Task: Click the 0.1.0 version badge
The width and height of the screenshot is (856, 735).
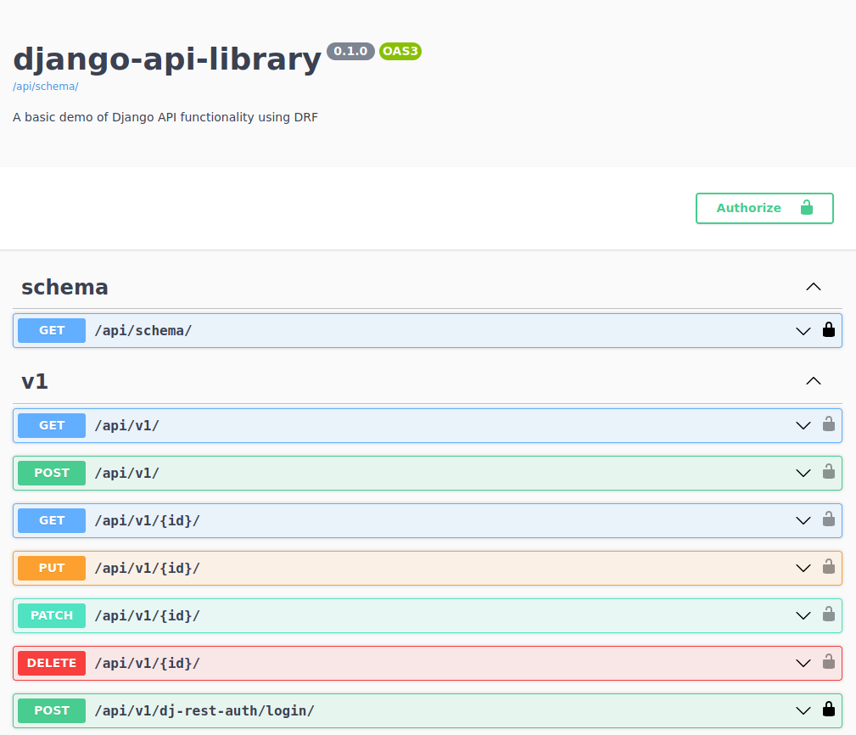Action: (x=350, y=51)
